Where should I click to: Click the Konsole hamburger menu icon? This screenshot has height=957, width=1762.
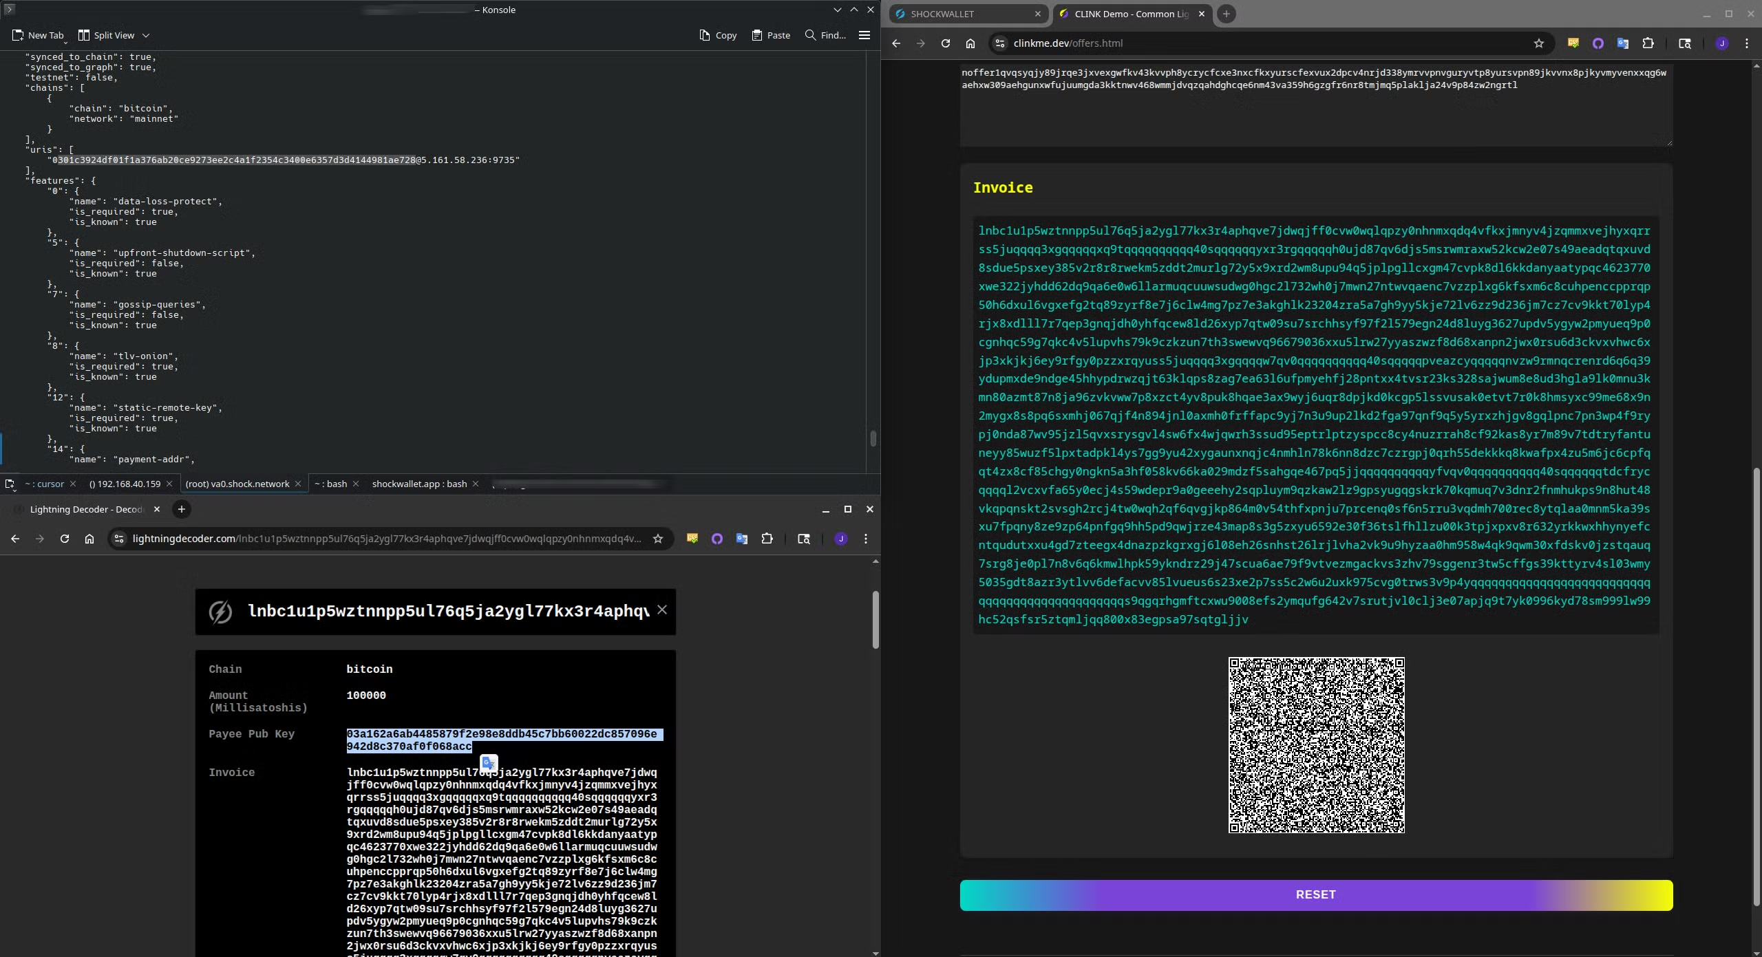[x=864, y=35]
